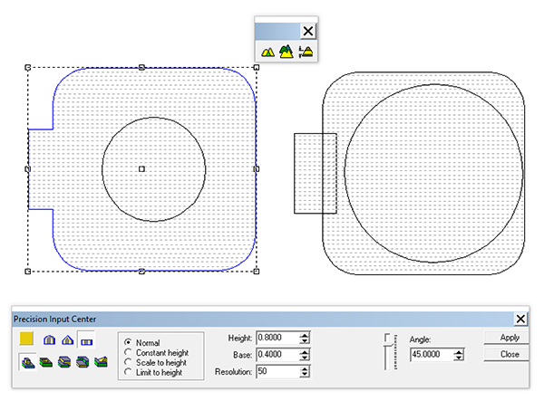This screenshot has width=544, height=401.
Task: Select the dark recessed relief mode icon
Action: tap(46, 362)
